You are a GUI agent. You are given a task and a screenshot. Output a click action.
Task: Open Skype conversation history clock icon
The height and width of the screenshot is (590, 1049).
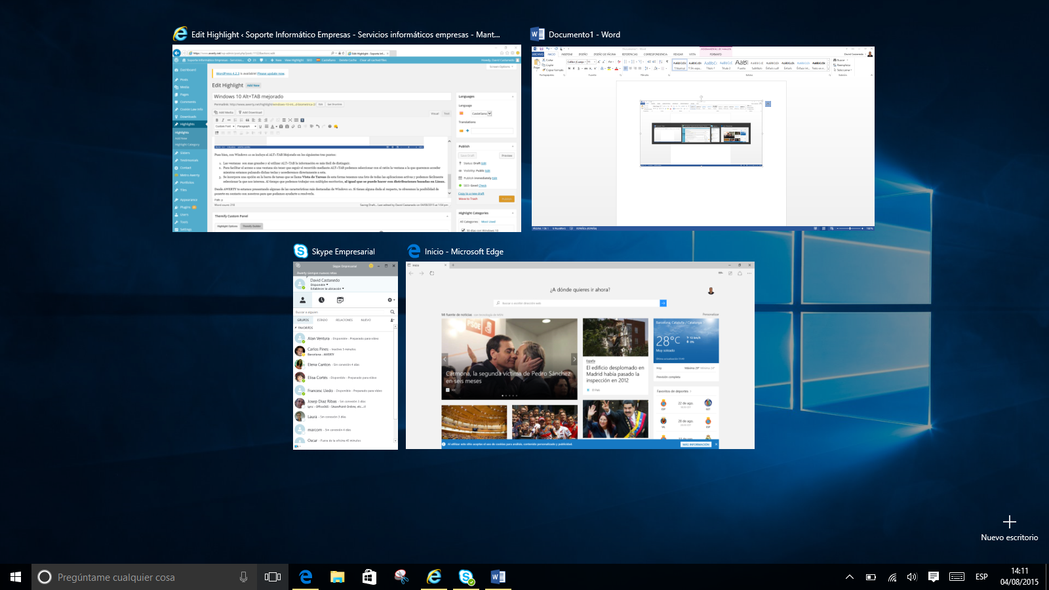(x=321, y=300)
